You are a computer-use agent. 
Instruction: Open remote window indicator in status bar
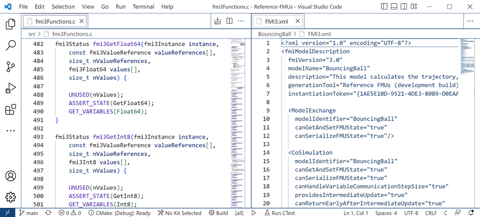(7, 213)
